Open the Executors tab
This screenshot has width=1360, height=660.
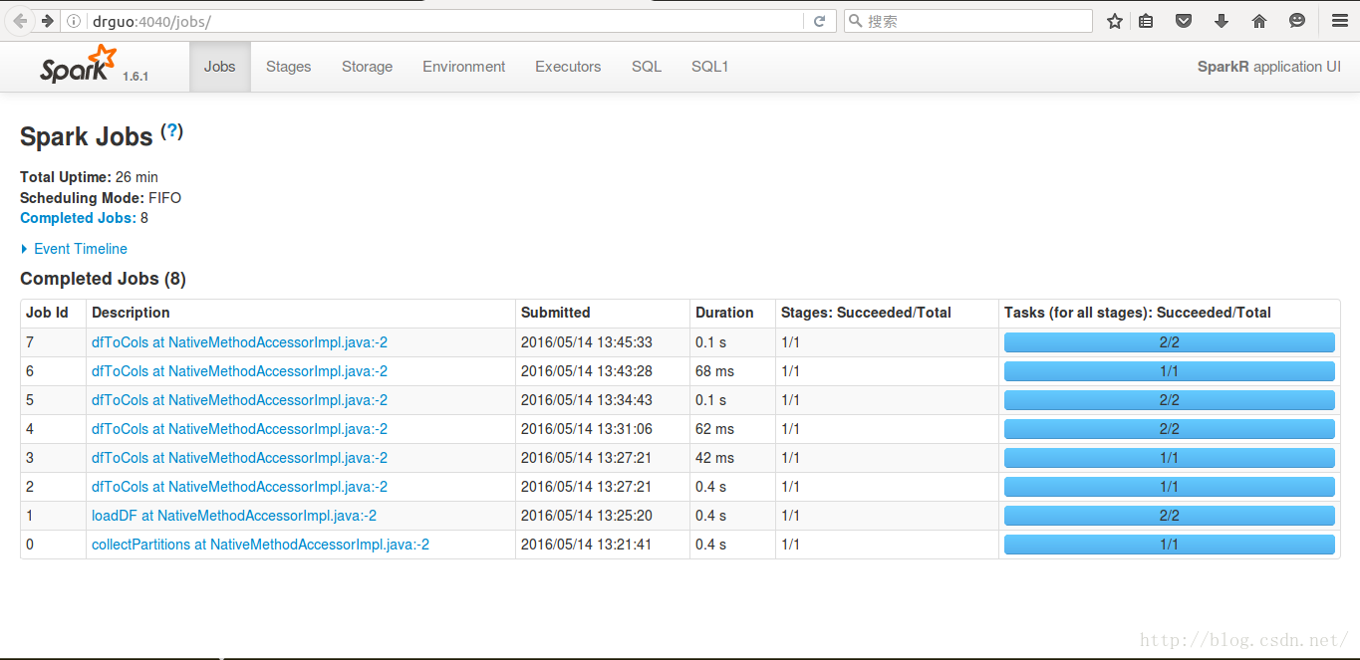point(568,67)
